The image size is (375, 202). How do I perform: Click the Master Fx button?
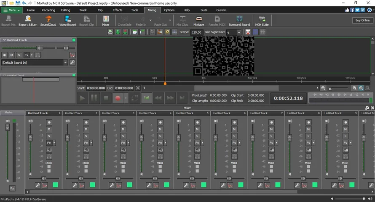(12, 189)
